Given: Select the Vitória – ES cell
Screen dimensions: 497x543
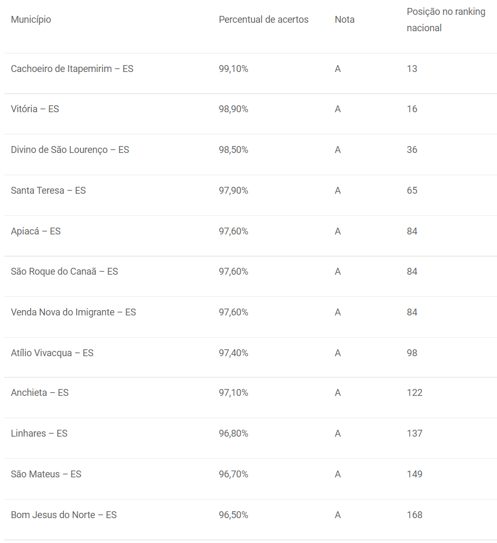Looking at the screenshot, I should (x=35, y=109).
